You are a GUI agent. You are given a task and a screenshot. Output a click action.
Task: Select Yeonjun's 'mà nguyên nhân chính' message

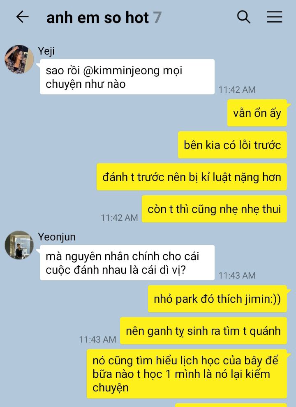click(x=127, y=263)
